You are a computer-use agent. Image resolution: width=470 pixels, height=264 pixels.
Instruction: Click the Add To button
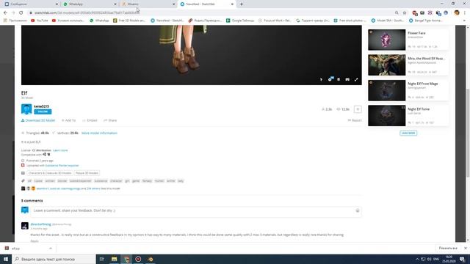click(68, 120)
